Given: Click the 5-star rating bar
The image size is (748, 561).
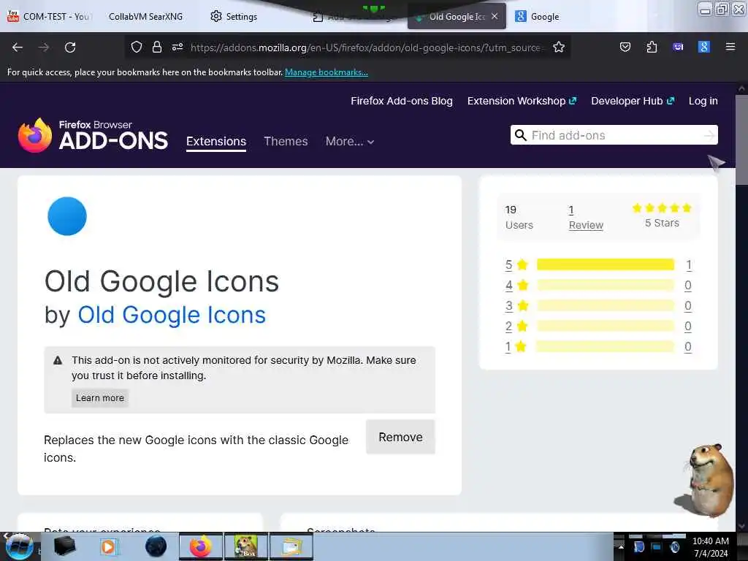Looking at the screenshot, I should (606, 264).
